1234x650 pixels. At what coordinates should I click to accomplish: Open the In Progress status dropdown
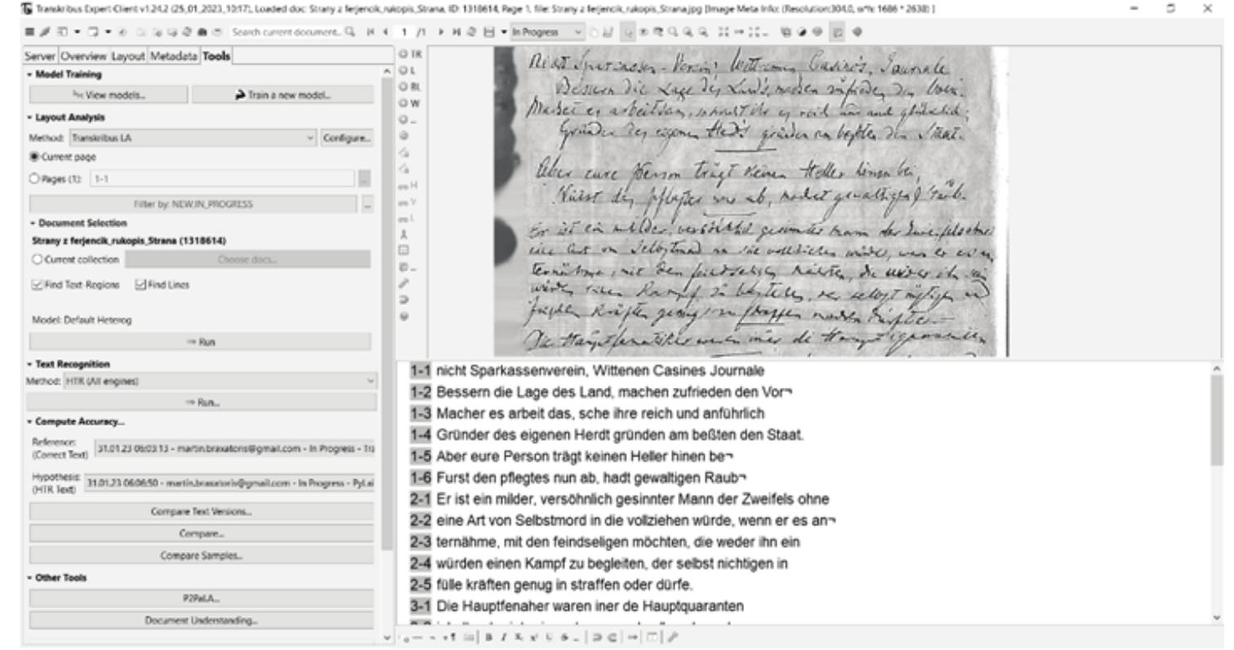point(546,32)
